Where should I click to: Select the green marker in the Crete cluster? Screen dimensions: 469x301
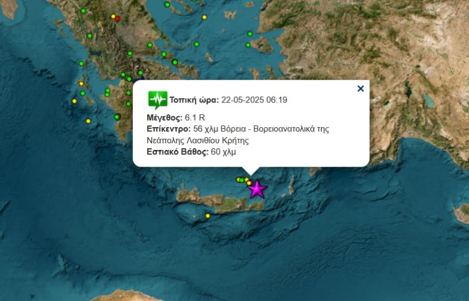coord(242,180)
